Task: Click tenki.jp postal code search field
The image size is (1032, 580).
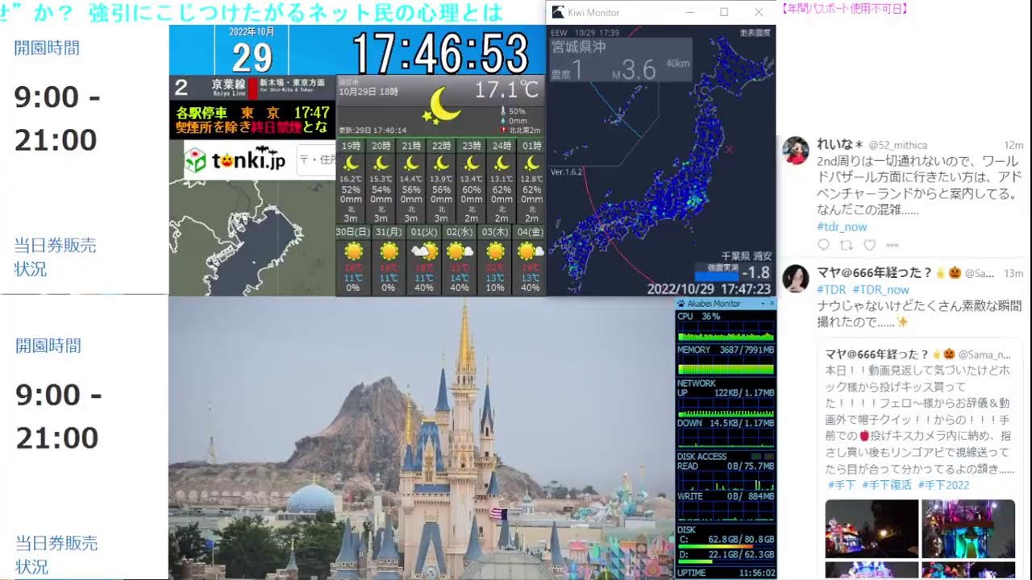Action: pyautogui.click(x=315, y=159)
